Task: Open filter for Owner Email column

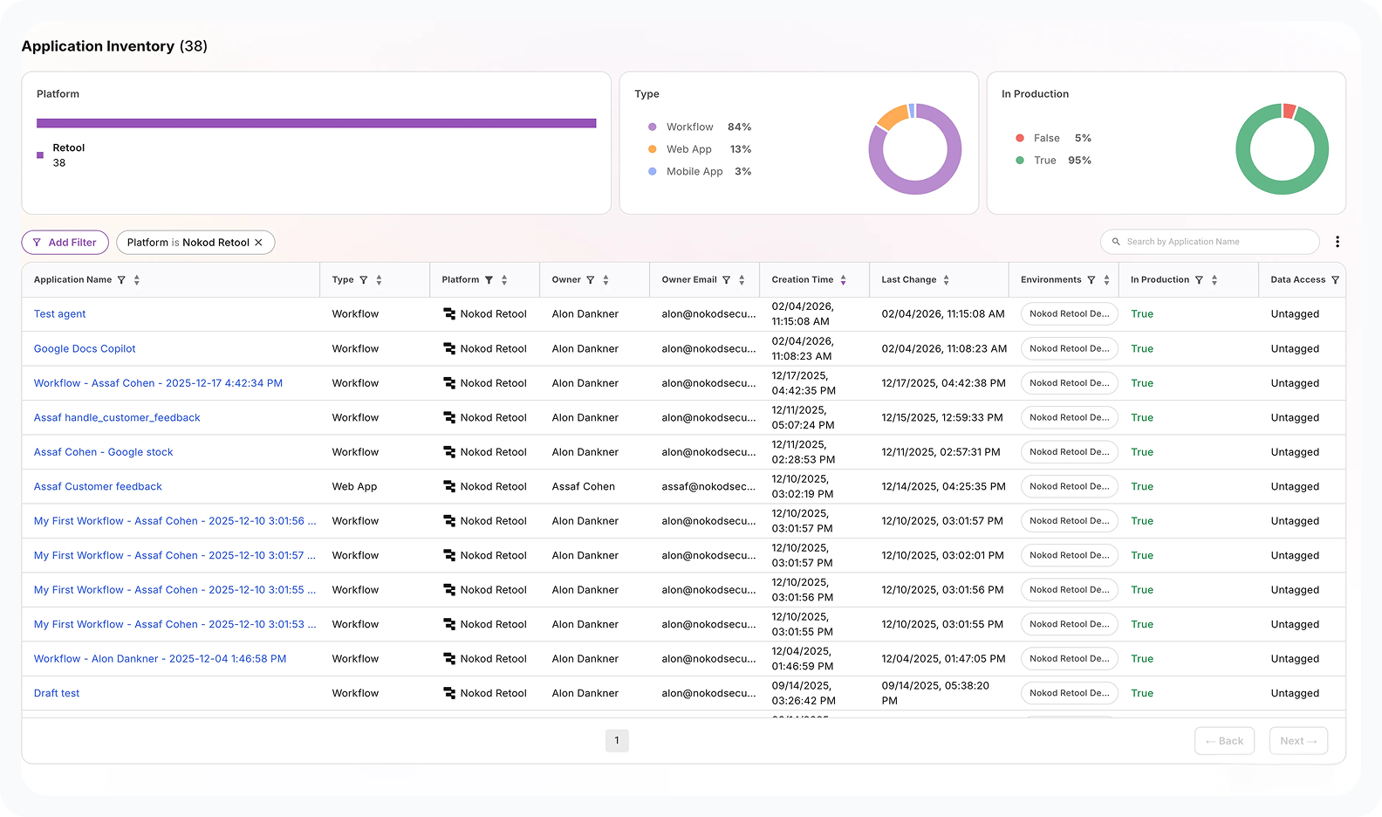Action: point(727,280)
